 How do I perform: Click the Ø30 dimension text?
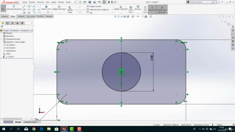(x=152, y=58)
